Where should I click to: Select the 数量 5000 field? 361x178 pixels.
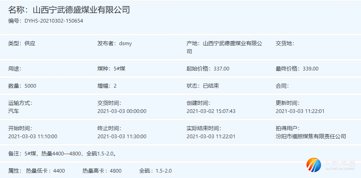[x=30, y=86]
